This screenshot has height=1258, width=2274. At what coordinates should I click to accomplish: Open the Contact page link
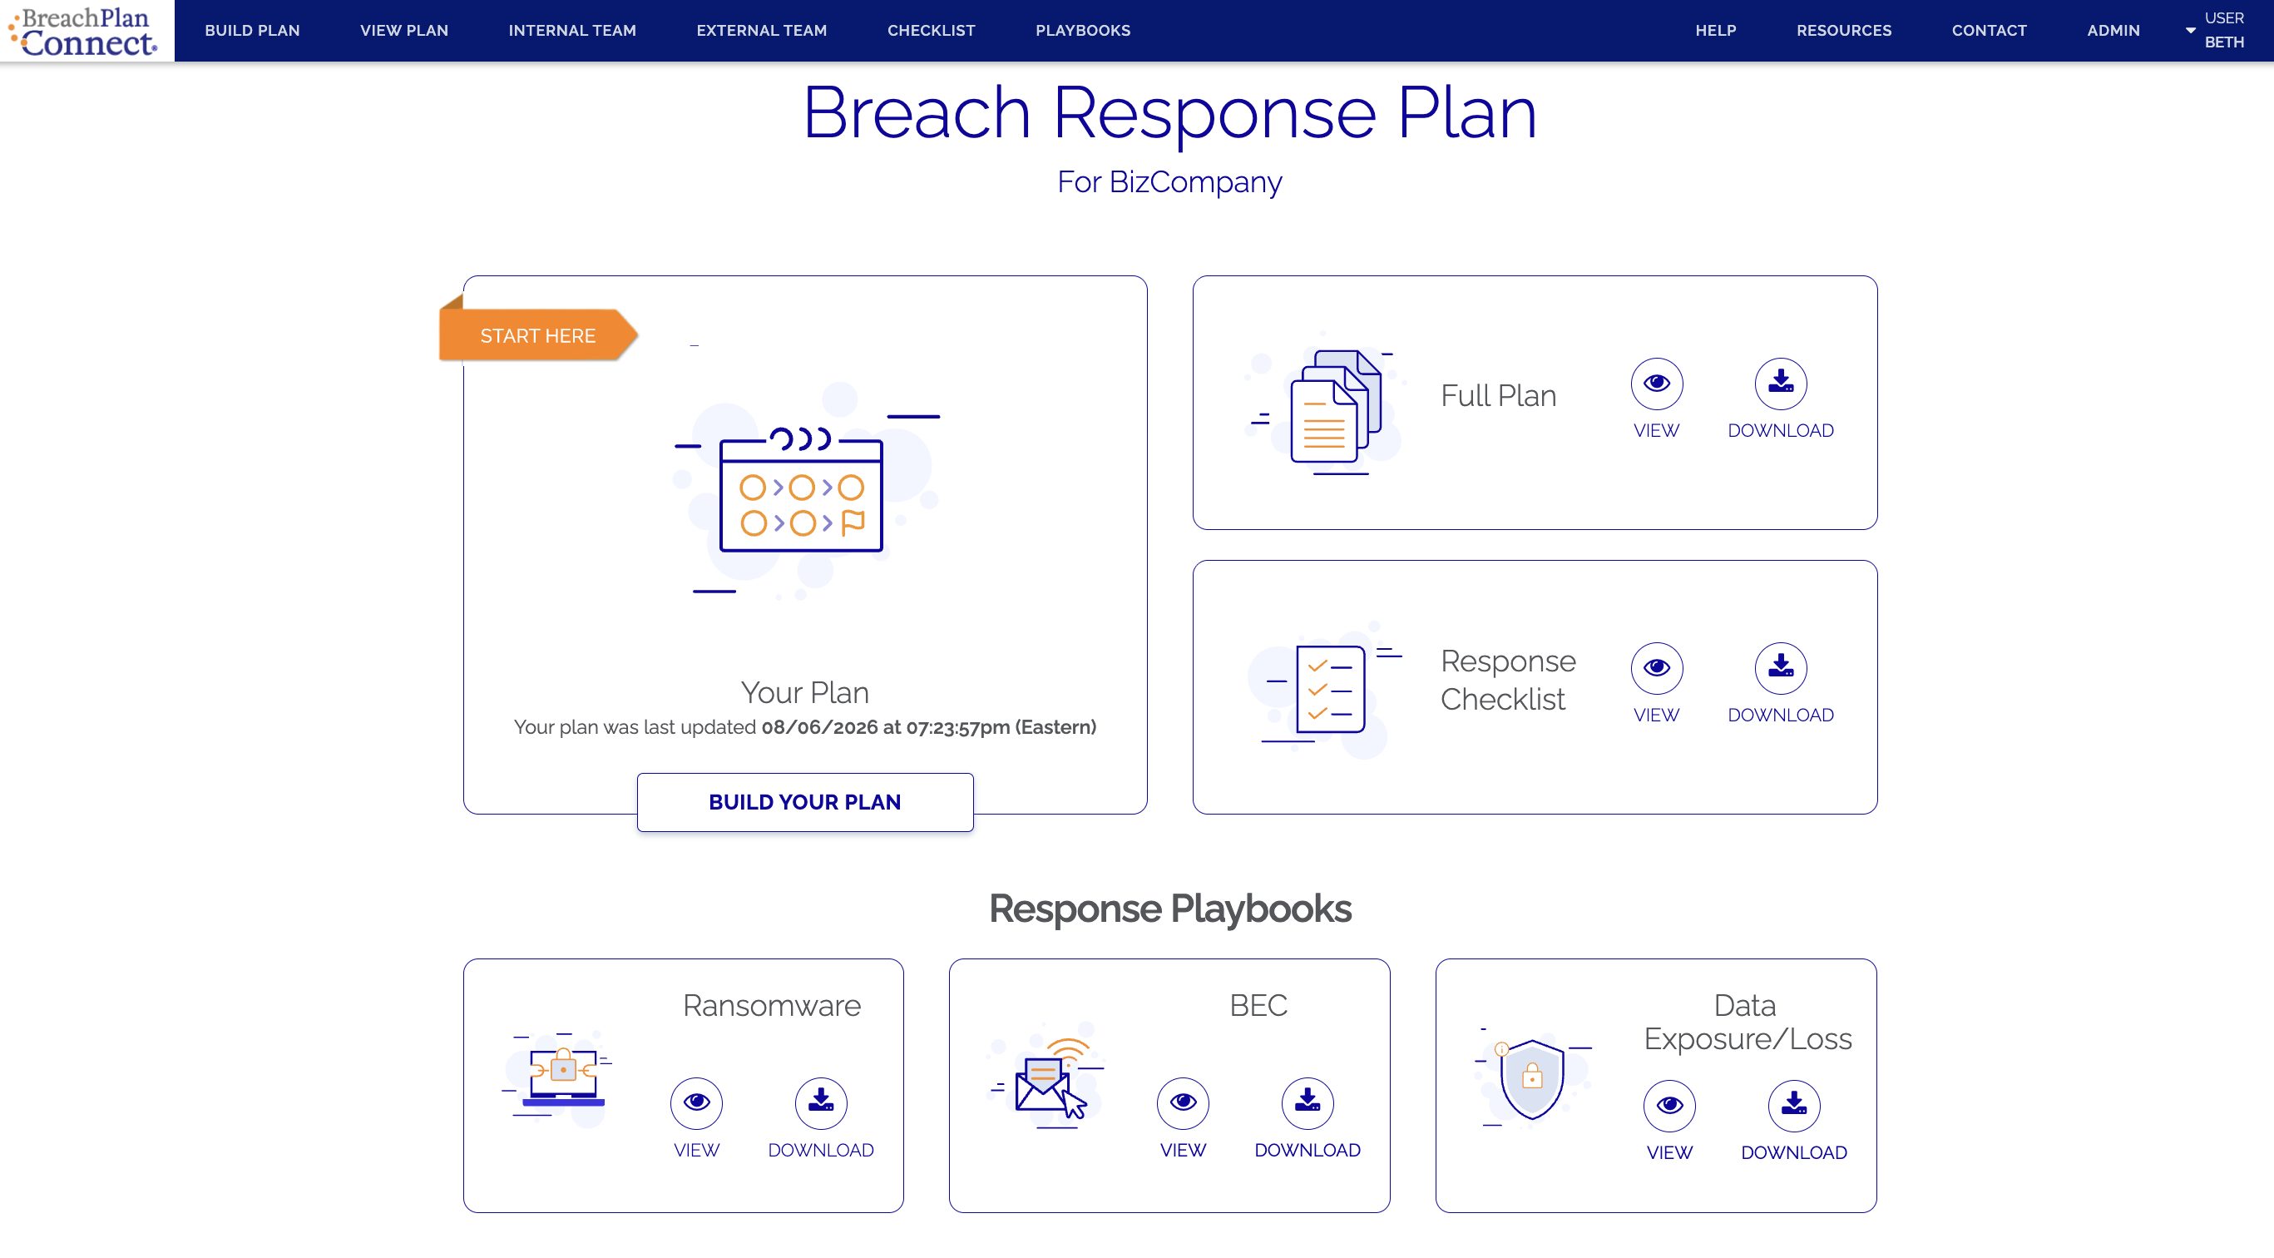point(1990,31)
